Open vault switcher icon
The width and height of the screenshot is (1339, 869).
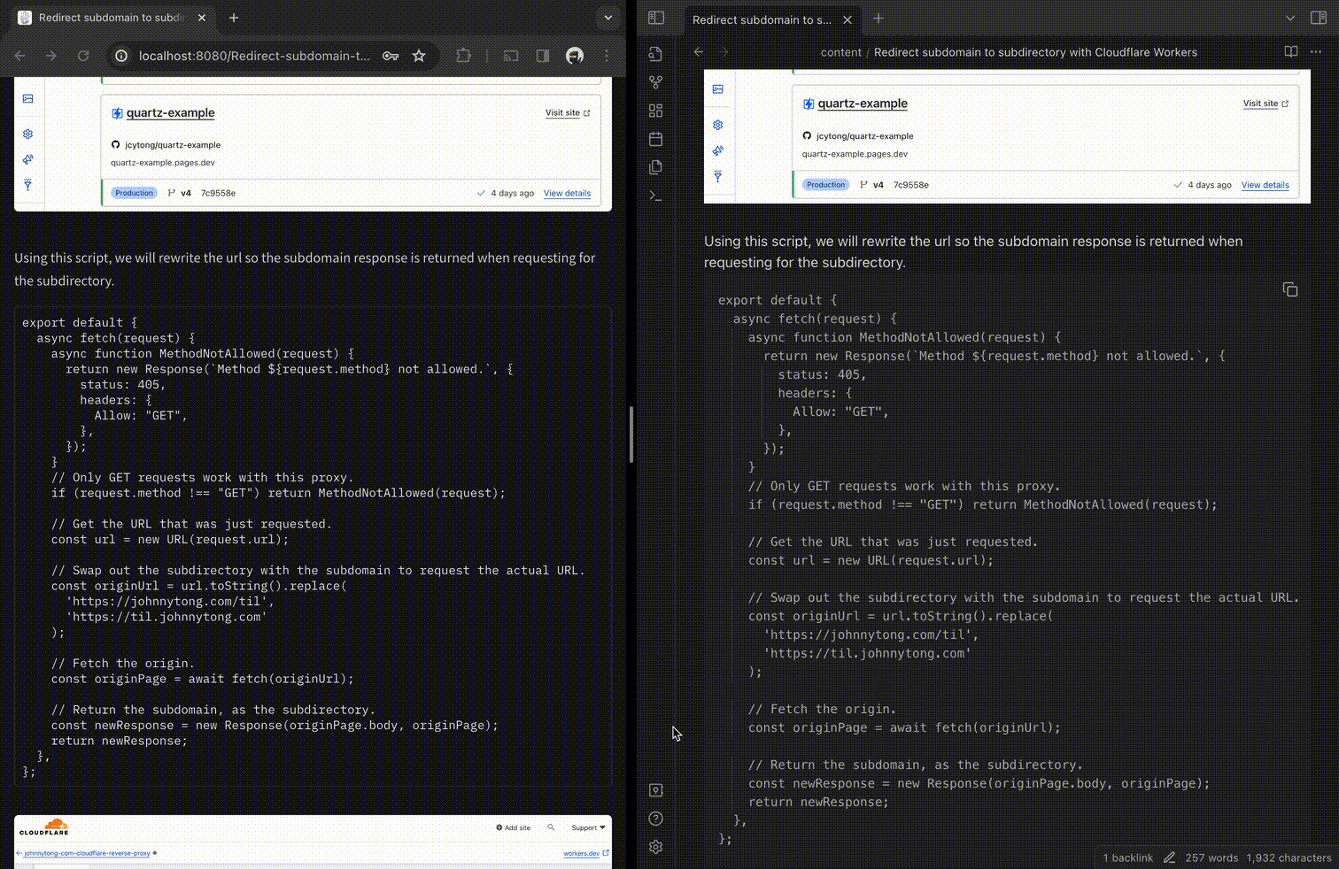pos(655,790)
